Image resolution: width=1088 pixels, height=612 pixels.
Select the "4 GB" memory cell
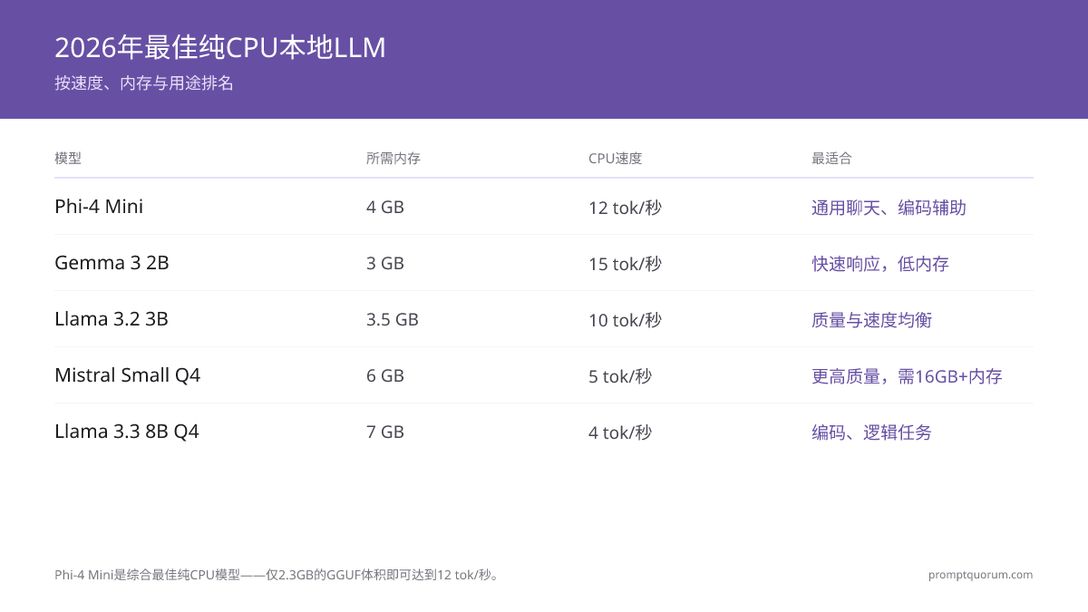(385, 208)
